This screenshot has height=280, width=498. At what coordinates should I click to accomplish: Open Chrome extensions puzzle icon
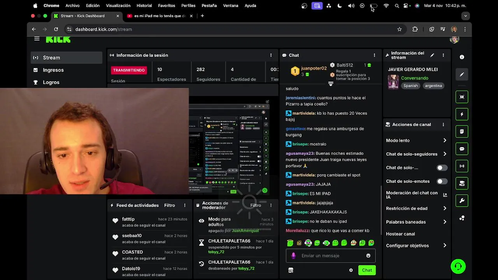pyautogui.click(x=415, y=29)
